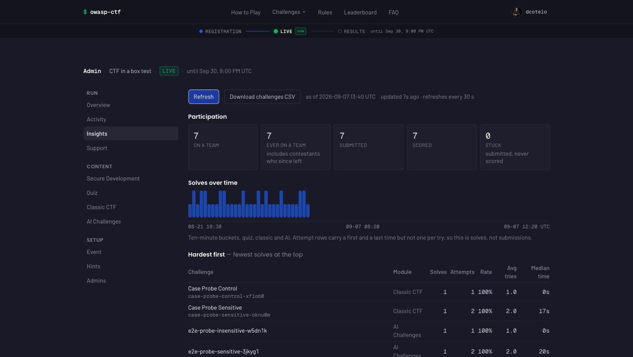This screenshot has width=633, height=357.
Task: Click slug case-probe-sensitive-oknu0m
Action: click(229, 315)
